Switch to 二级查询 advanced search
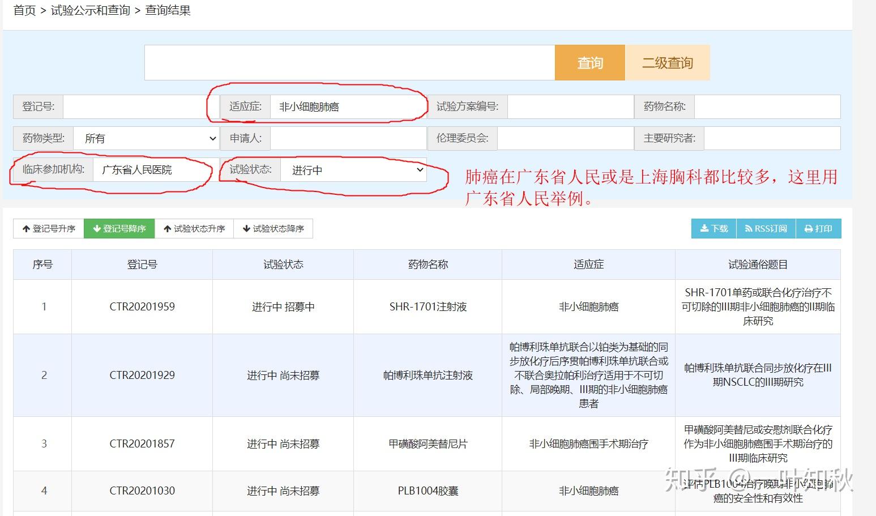Screen dimensions: 876x516 pos(667,62)
